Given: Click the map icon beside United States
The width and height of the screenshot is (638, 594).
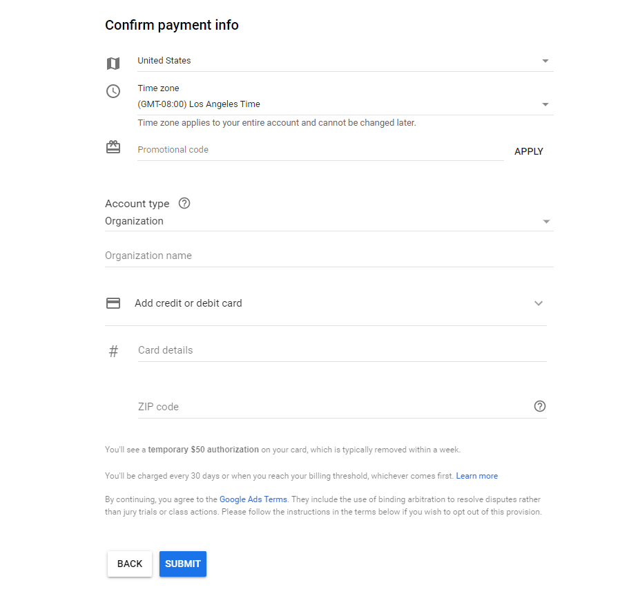Looking at the screenshot, I should click(x=113, y=63).
